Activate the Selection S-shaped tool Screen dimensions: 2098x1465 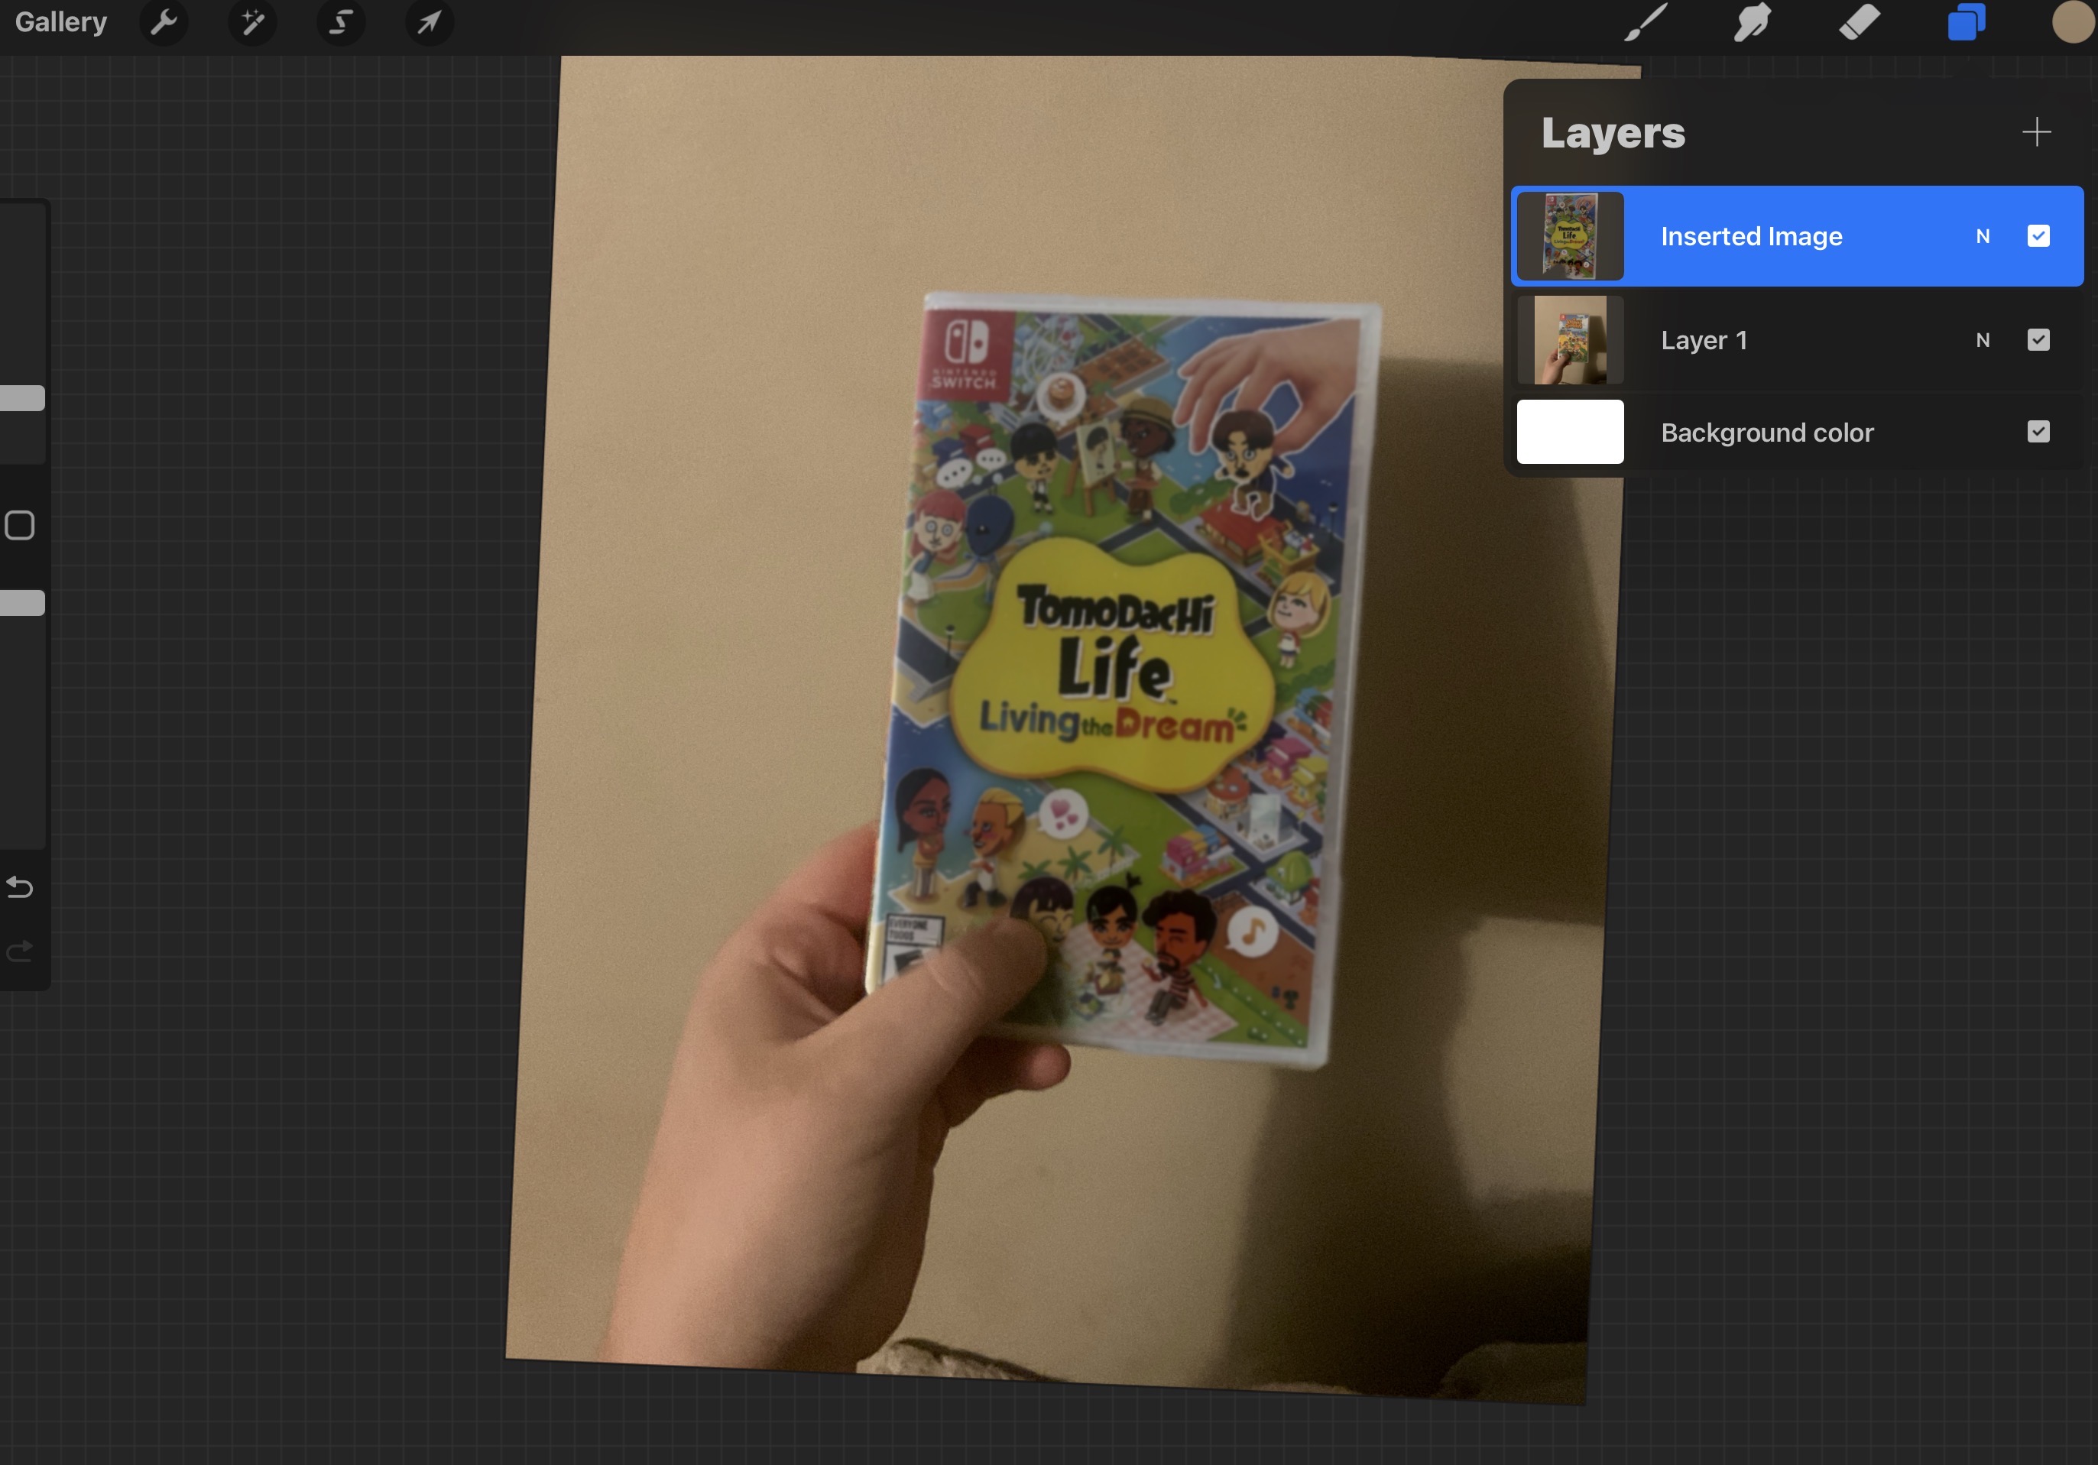(x=341, y=22)
